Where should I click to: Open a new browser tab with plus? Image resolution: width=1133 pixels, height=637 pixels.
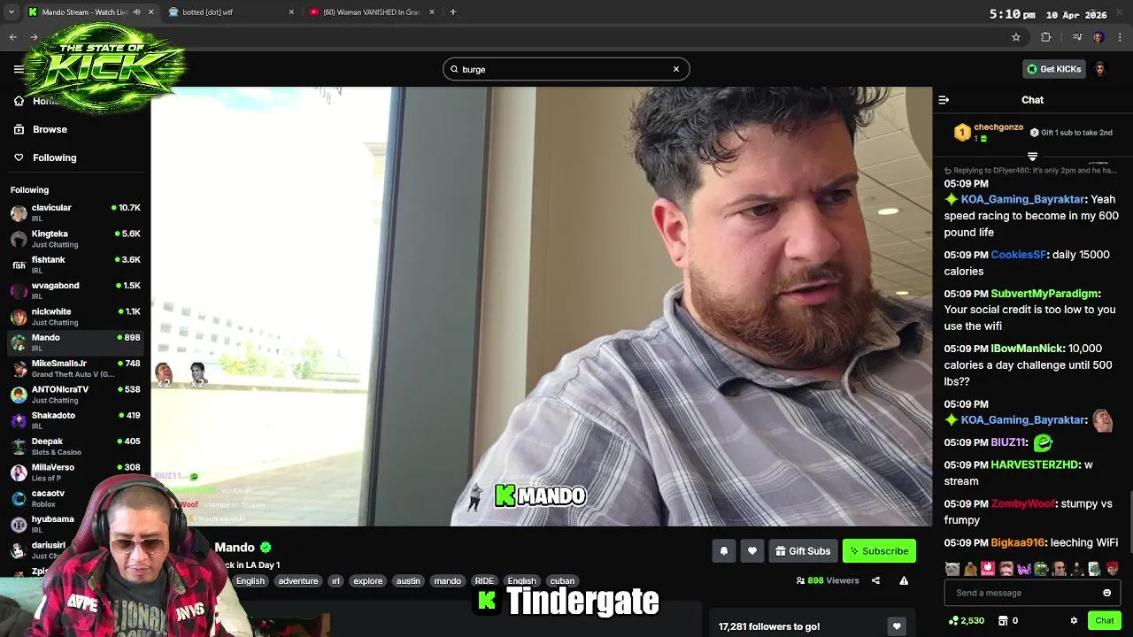click(x=453, y=12)
